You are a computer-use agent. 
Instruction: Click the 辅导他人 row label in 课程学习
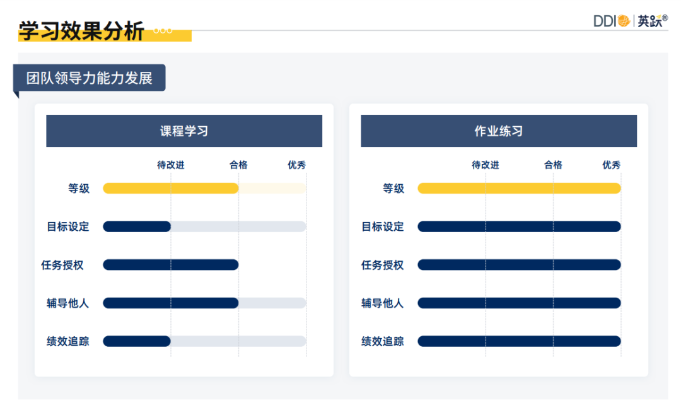pos(67,303)
